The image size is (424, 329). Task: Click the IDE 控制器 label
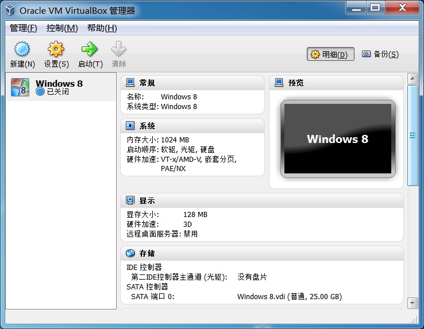pyautogui.click(x=144, y=267)
